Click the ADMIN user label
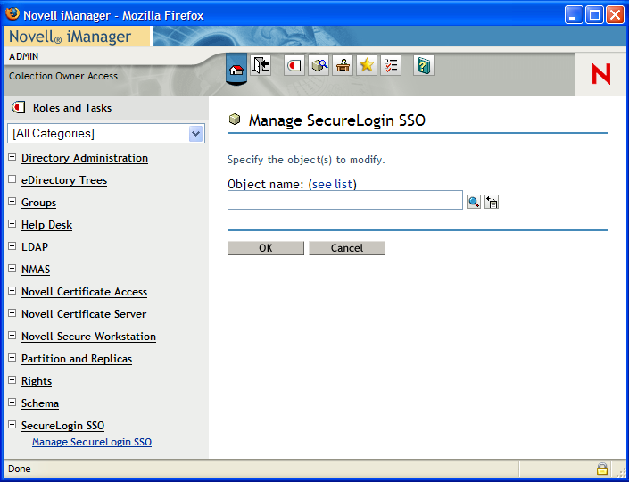 click(x=24, y=56)
